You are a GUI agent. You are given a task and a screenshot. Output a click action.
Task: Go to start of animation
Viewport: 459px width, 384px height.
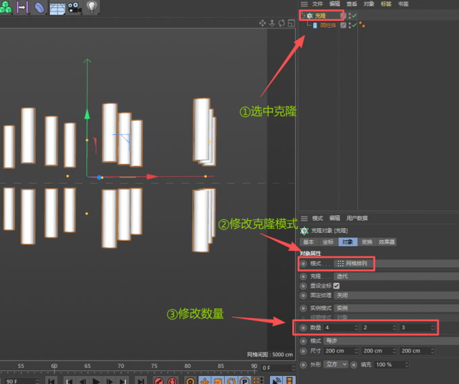(51, 381)
